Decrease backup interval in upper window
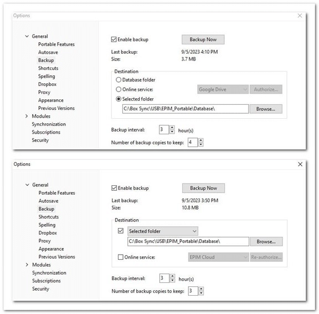This screenshot has height=314, width=319. pos(172,132)
